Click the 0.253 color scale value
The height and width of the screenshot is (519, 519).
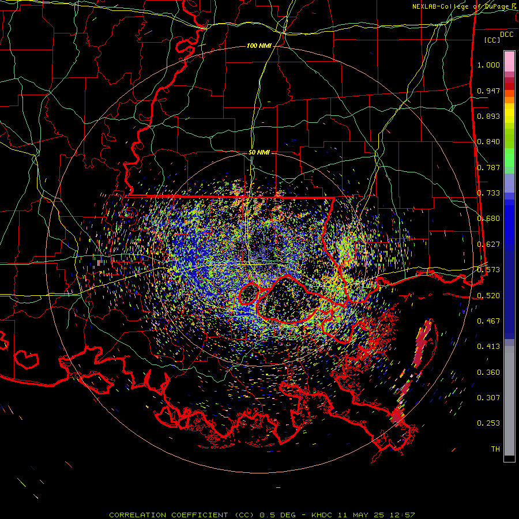488,423
